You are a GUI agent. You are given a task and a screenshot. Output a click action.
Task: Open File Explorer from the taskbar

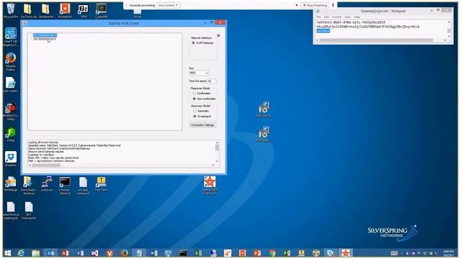[x=35, y=253]
